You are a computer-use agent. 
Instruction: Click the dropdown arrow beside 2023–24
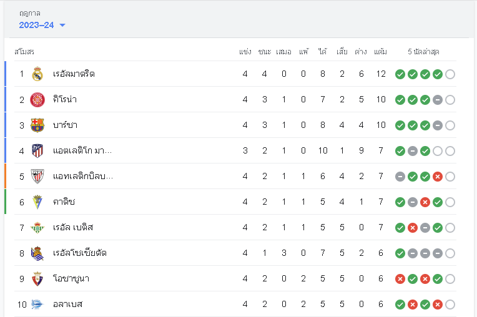62,25
